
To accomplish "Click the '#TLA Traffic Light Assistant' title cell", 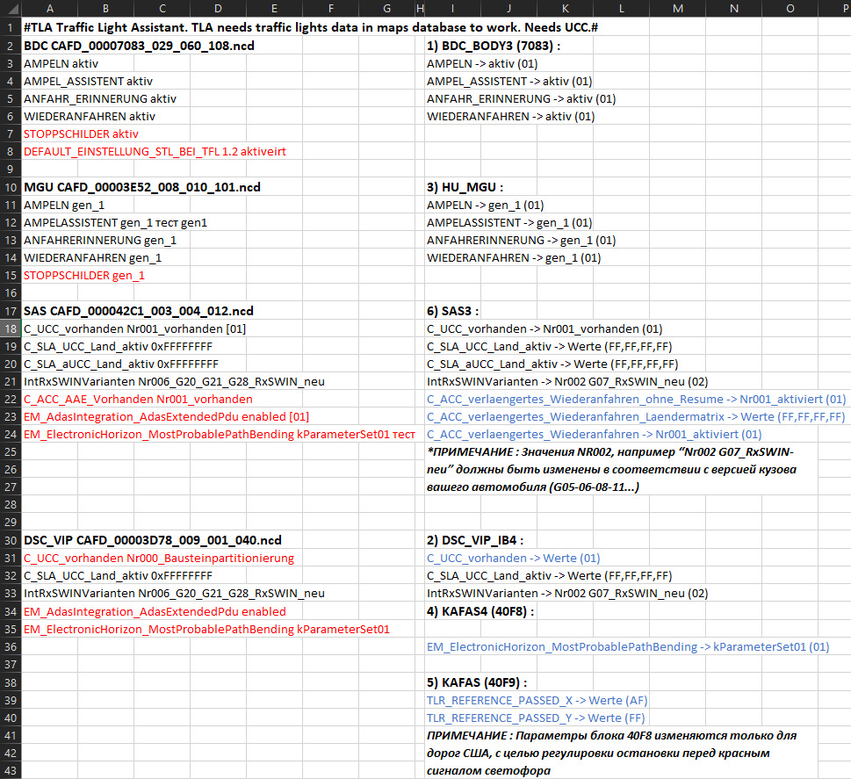I will [x=310, y=28].
